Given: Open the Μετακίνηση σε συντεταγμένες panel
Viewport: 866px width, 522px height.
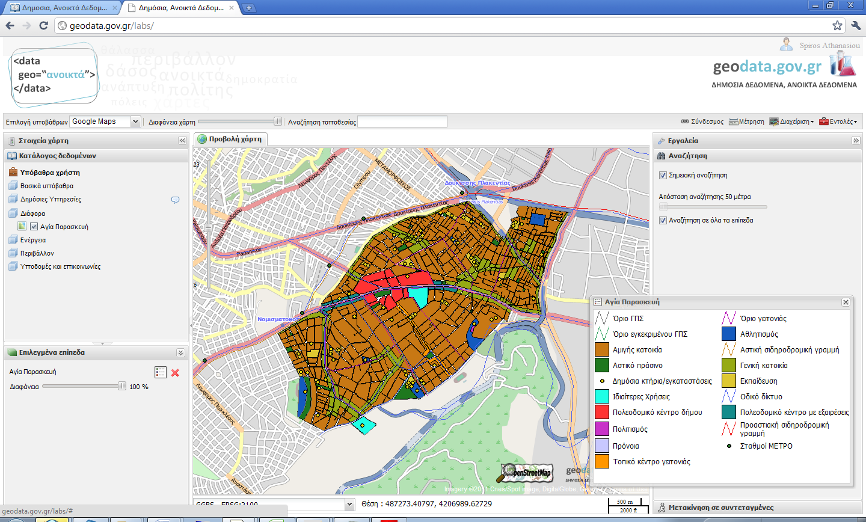Looking at the screenshot, I should click(758, 508).
